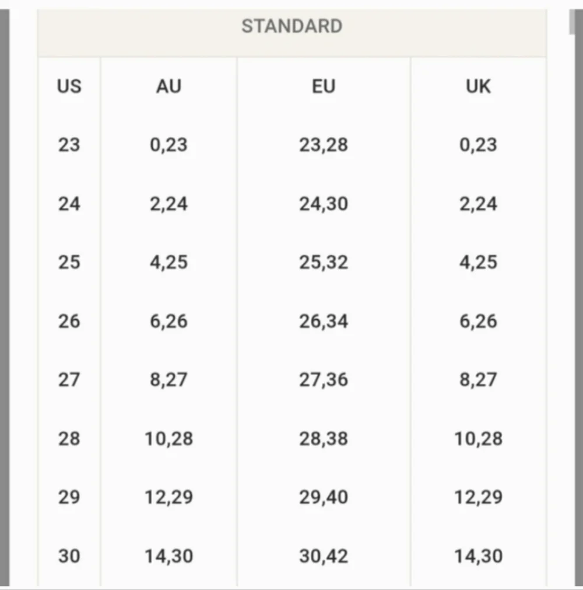Select AU column value 10,28

[x=168, y=439]
